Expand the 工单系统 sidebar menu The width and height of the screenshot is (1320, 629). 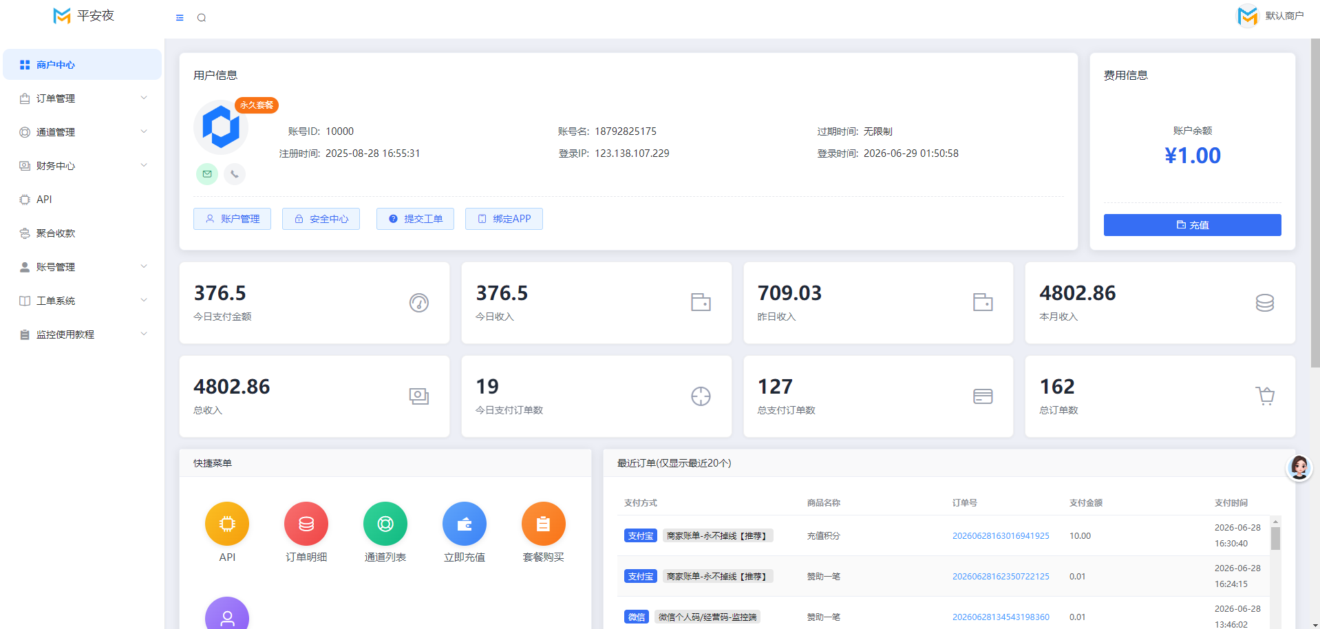click(x=82, y=301)
